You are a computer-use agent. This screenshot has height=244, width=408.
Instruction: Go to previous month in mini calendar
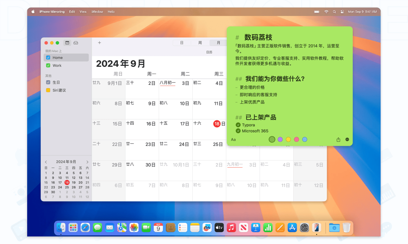(x=46, y=162)
